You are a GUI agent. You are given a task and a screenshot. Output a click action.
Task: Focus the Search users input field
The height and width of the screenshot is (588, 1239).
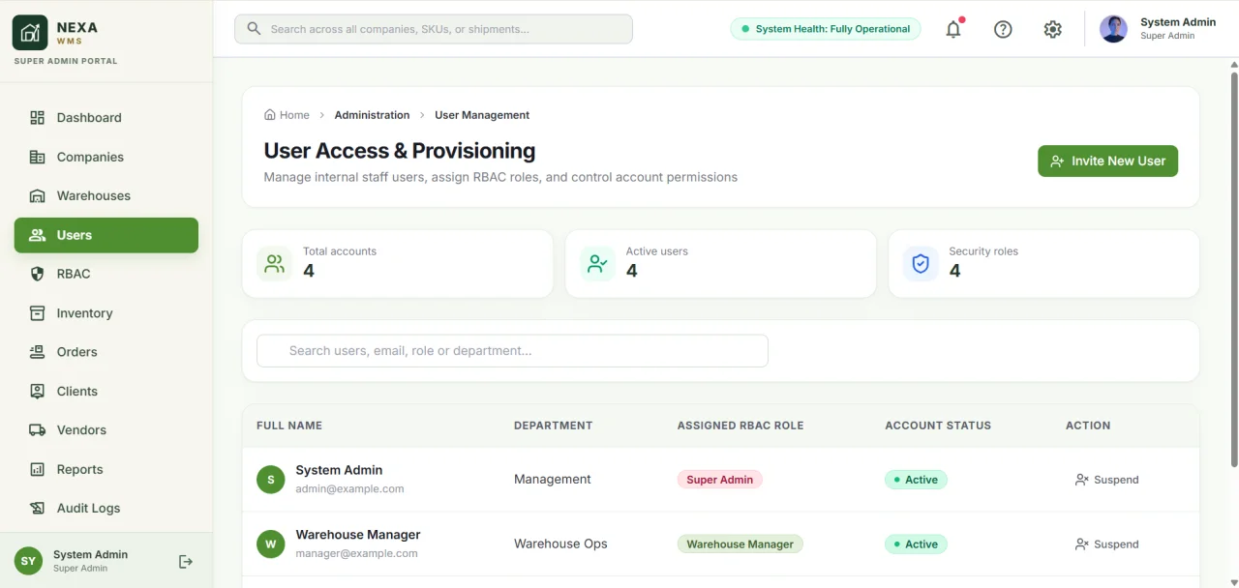[512, 351]
